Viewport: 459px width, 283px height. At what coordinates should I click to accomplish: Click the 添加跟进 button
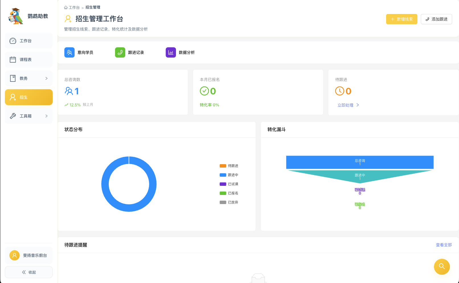coord(436,19)
